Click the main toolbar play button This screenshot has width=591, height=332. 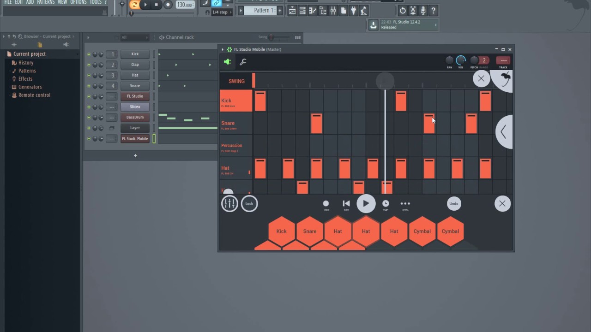[145, 5]
